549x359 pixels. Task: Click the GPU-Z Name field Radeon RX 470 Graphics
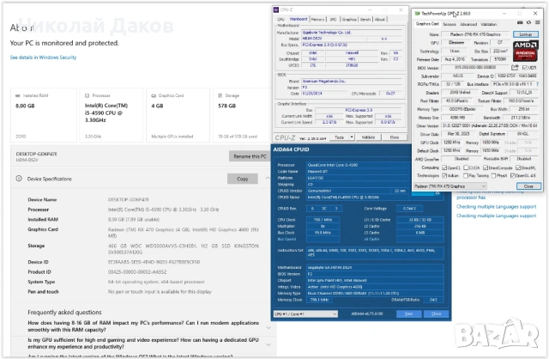475,34
